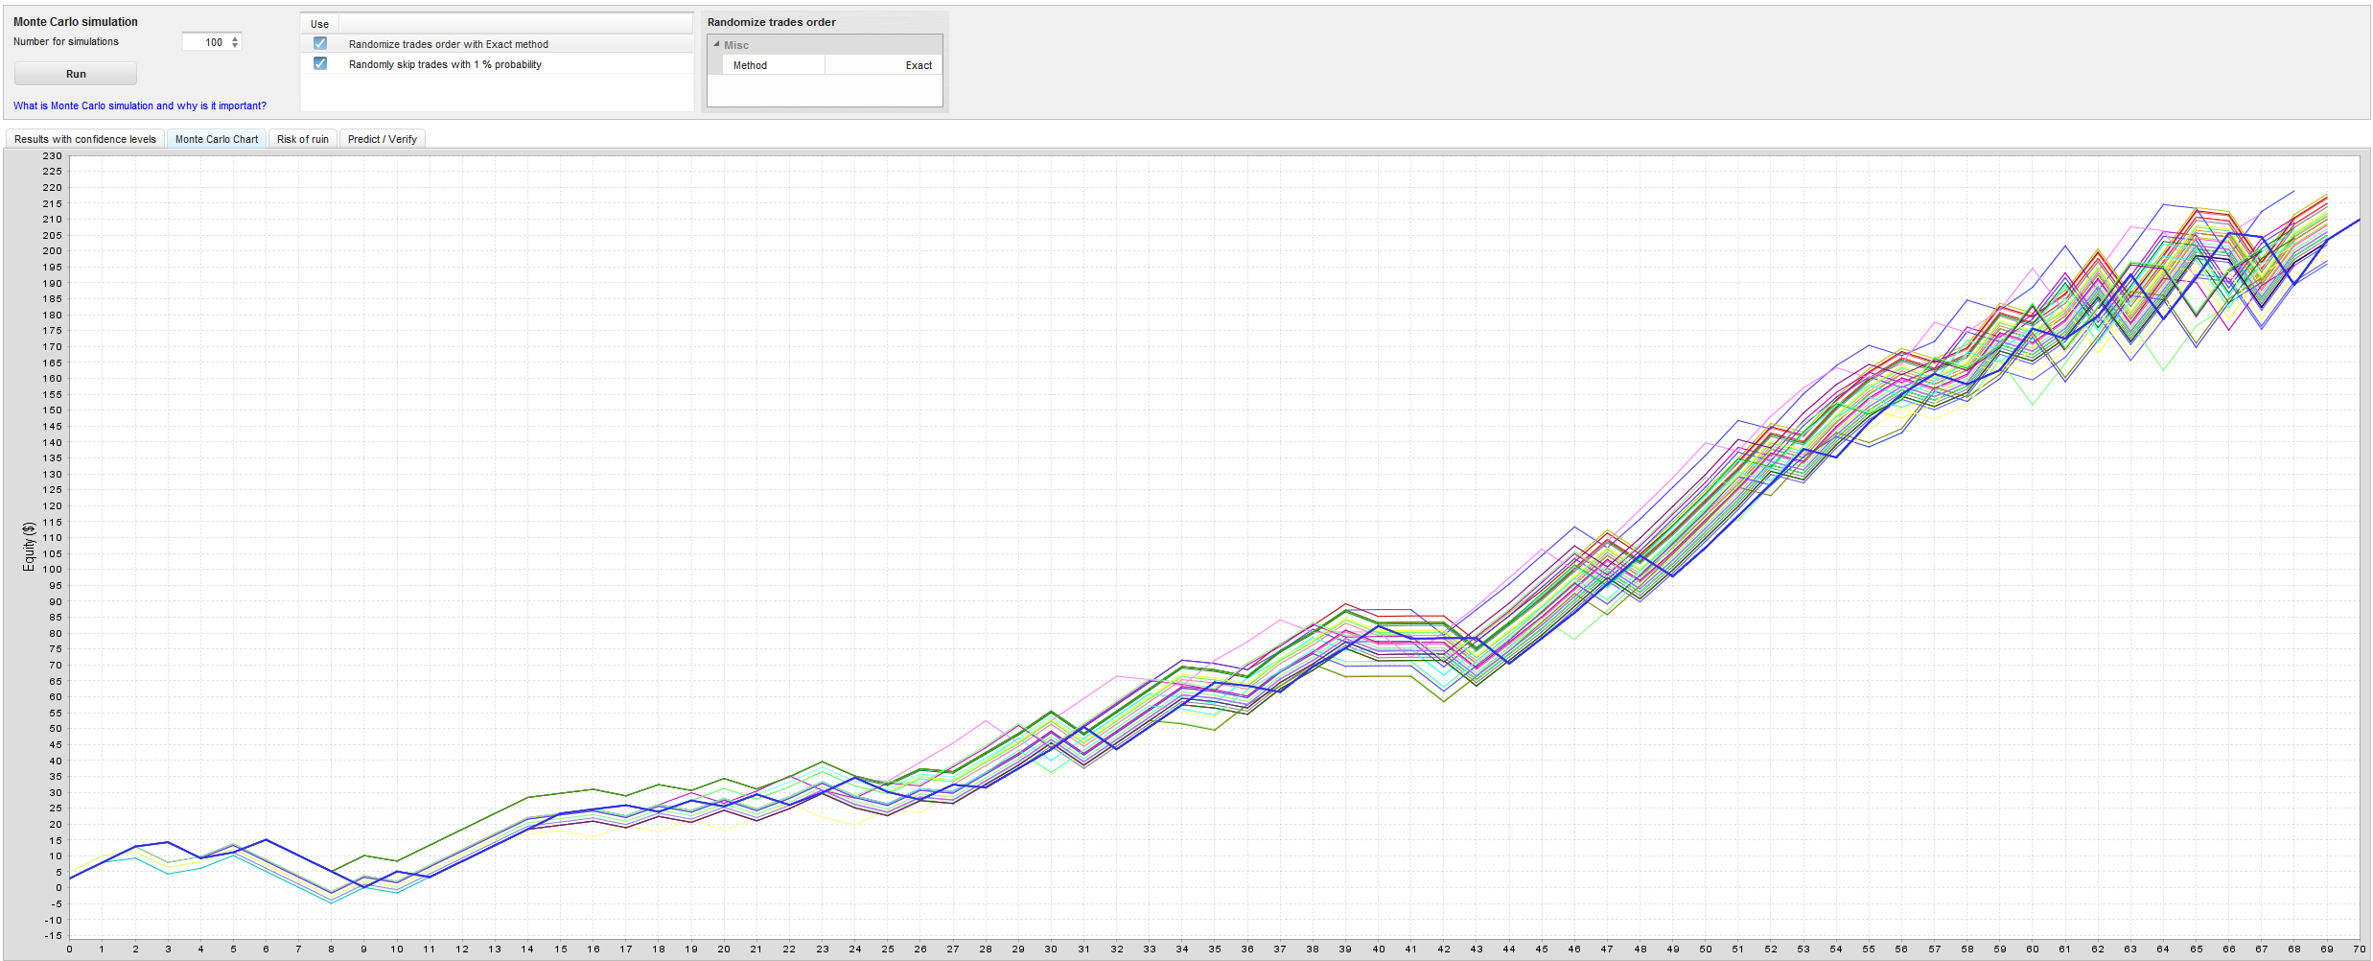Decrease number of simulations with down arrow
The height and width of the screenshot is (961, 2373).
coord(235,46)
